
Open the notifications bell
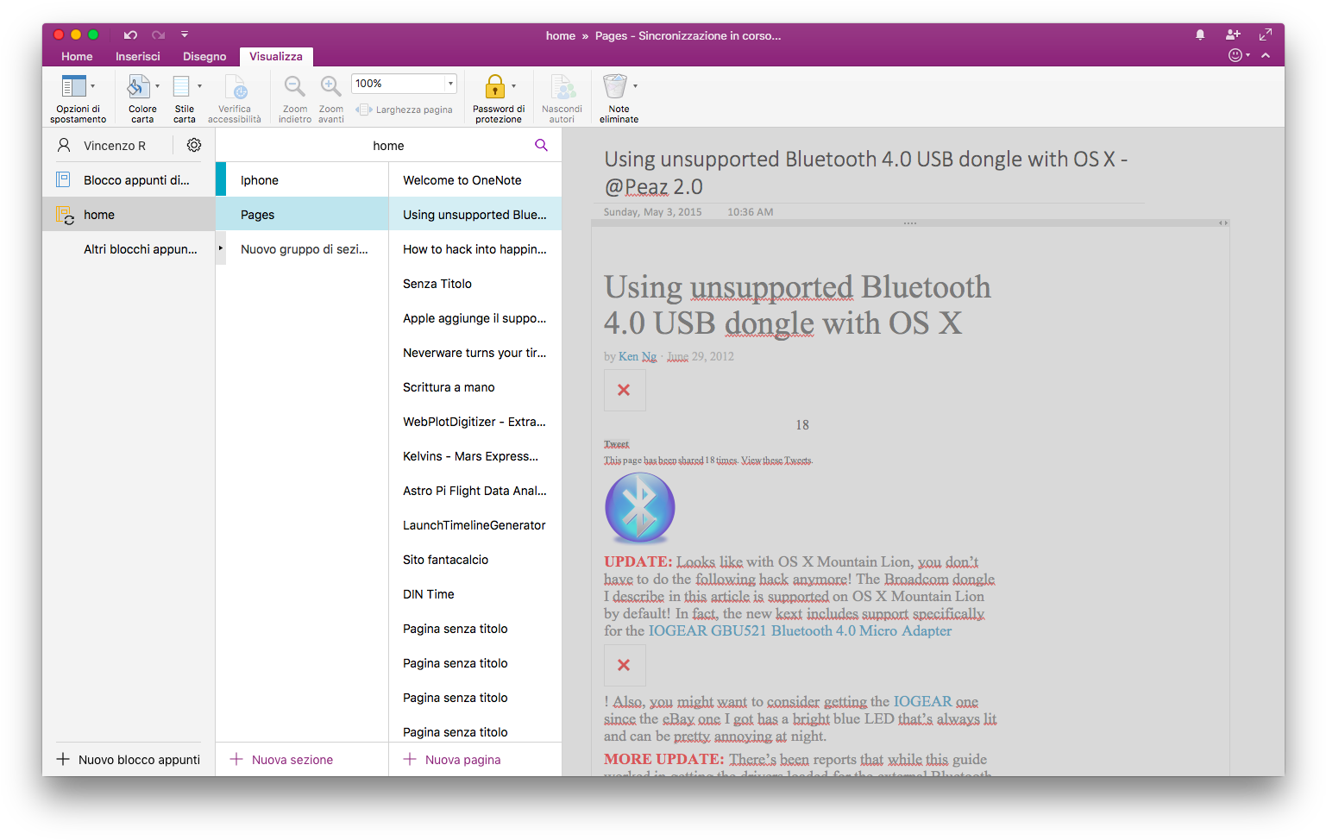[x=1200, y=34]
